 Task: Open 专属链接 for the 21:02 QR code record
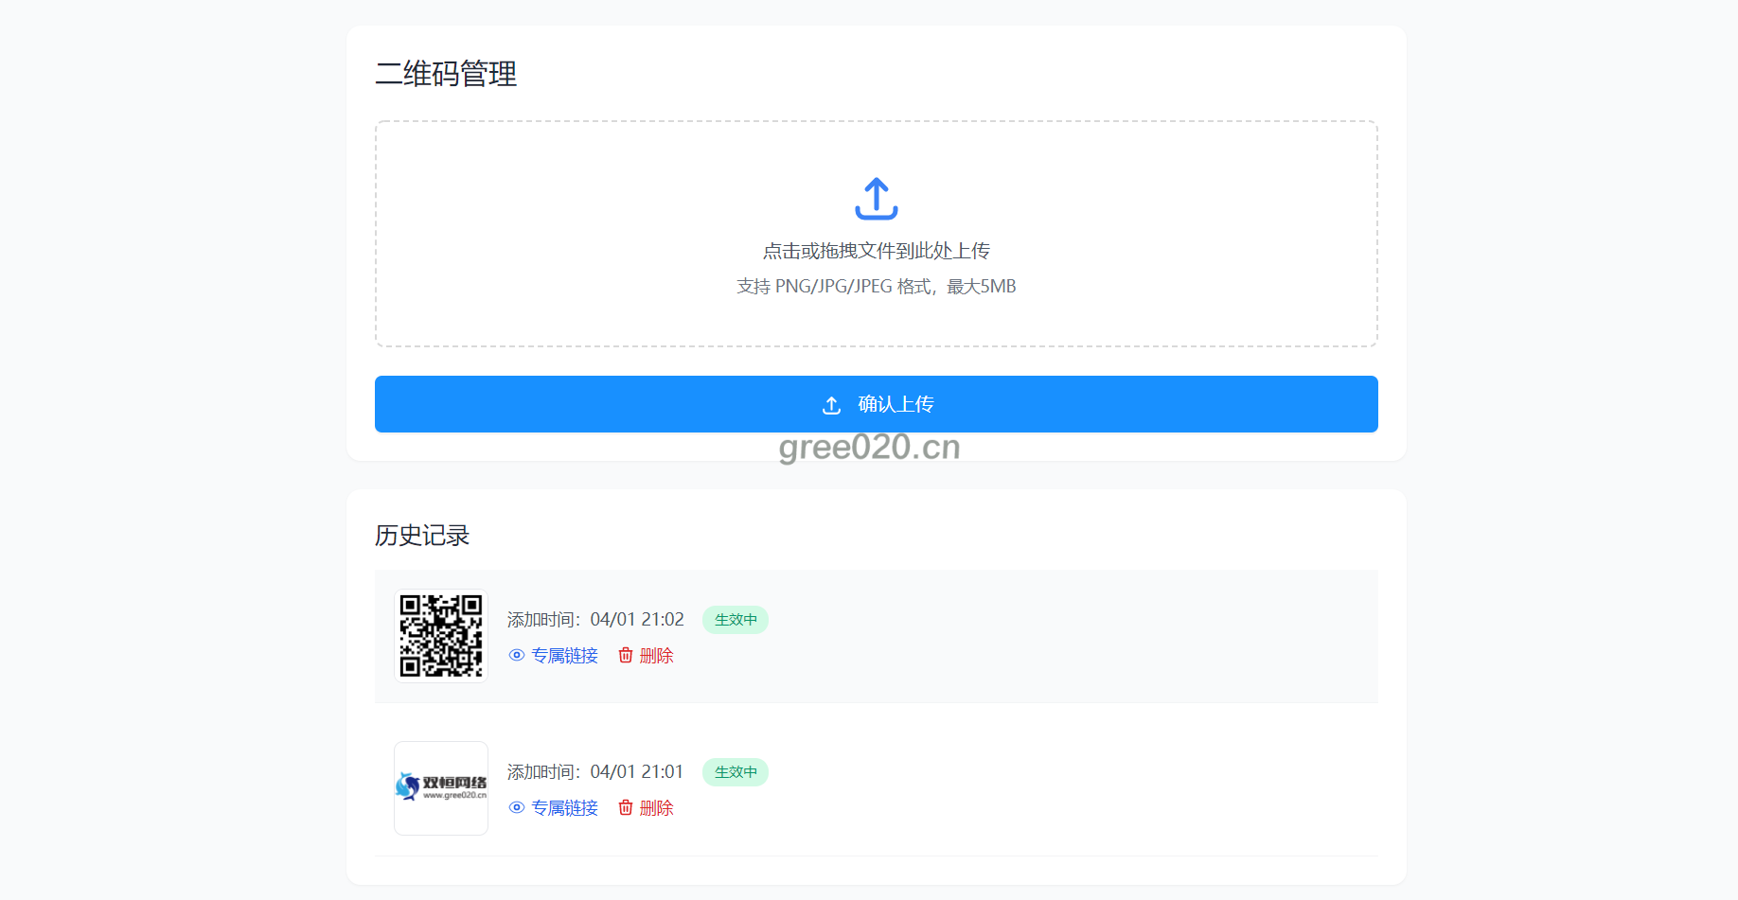(x=564, y=656)
